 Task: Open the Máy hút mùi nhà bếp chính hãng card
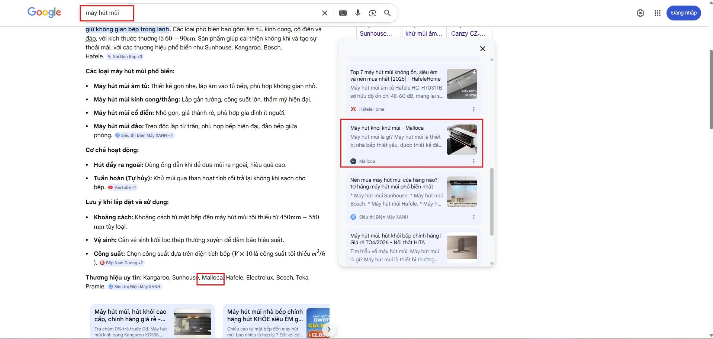pos(276,322)
